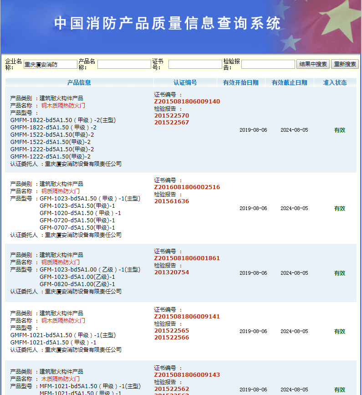Open certificate Z2015081806009141

(x=187, y=317)
